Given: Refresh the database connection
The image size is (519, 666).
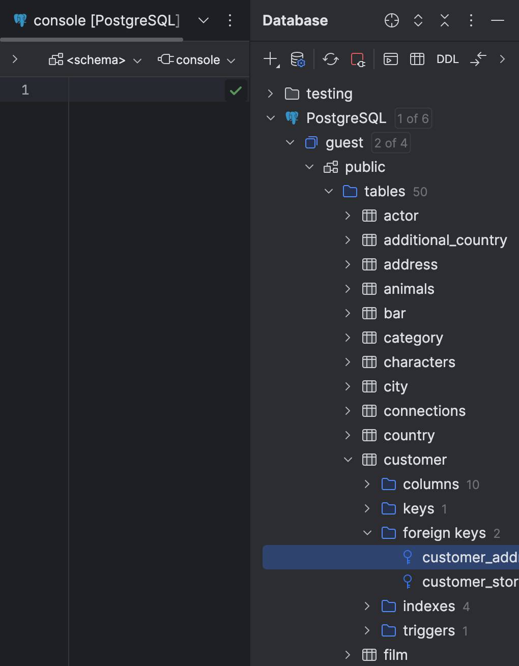Looking at the screenshot, I should point(331,59).
